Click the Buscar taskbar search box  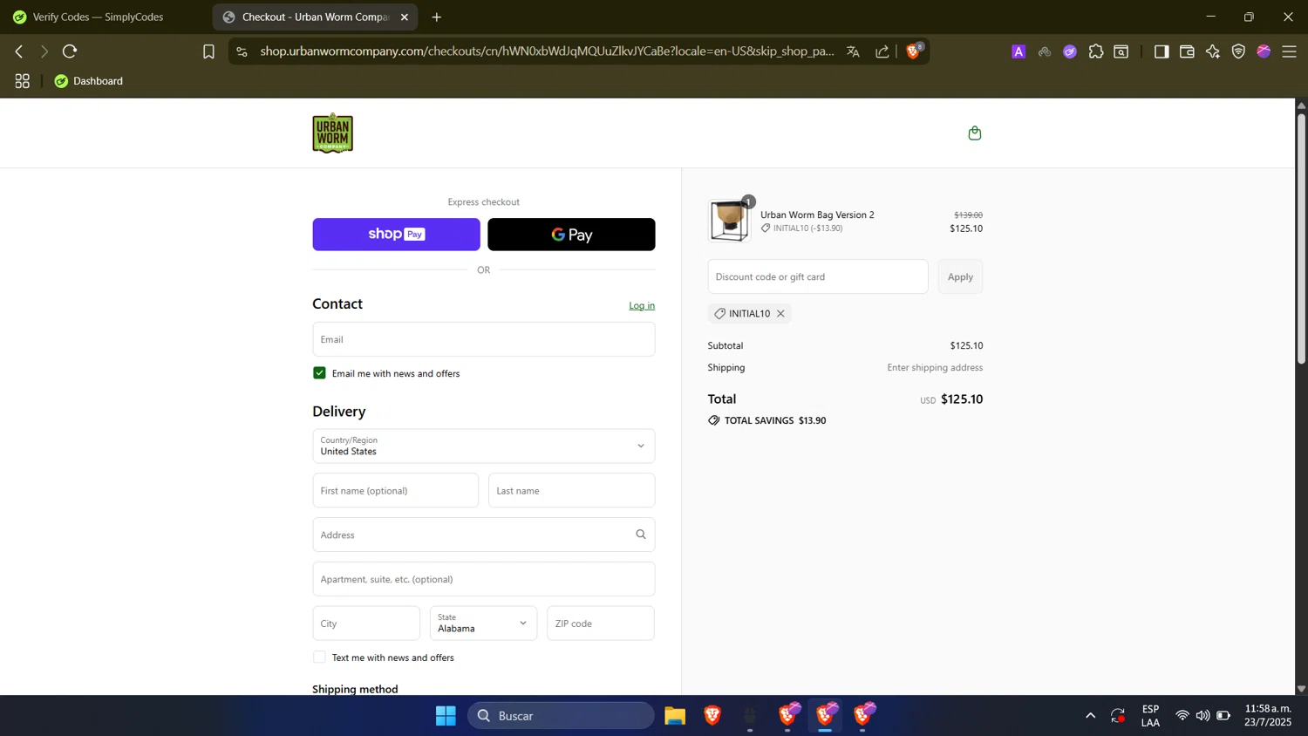click(x=561, y=716)
